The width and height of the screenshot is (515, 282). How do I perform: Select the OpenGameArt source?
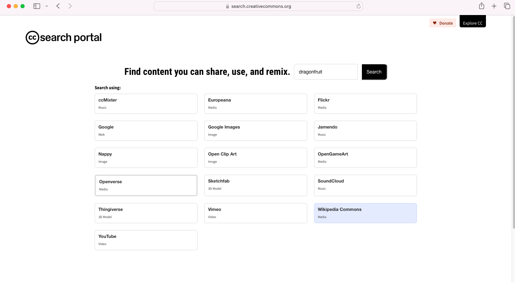pyautogui.click(x=365, y=158)
